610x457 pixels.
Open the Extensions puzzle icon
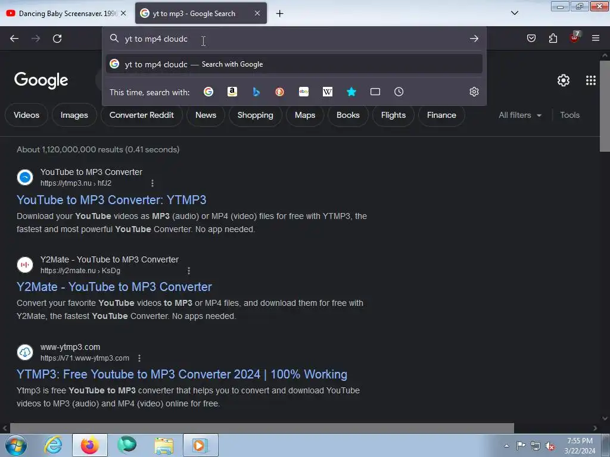(x=553, y=38)
